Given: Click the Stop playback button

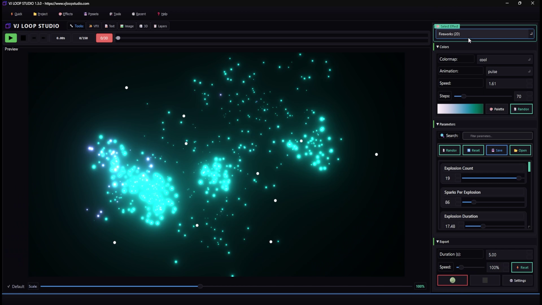Looking at the screenshot, I should (23, 38).
